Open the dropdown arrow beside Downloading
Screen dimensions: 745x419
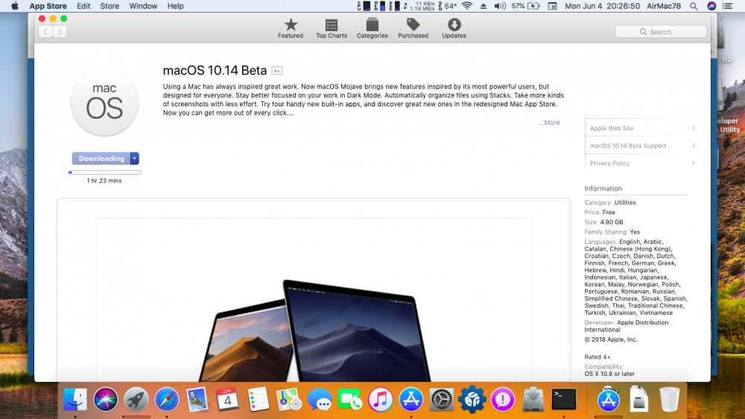(134, 159)
